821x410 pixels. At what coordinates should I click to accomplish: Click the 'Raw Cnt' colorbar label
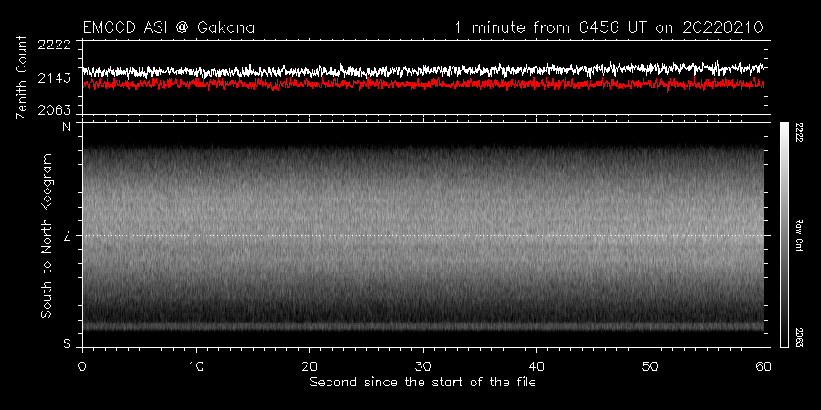[x=801, y=235]
